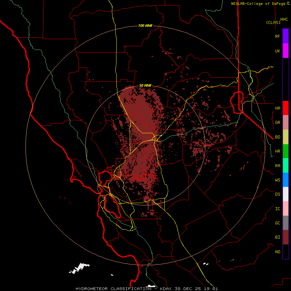The image size is (291, 291).
Task: Click the "GR" legend label text
Action: (277, 123)
